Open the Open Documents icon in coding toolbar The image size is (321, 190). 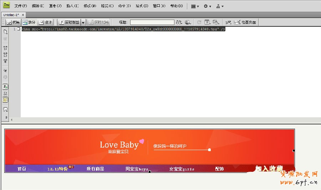pos(5,32)
